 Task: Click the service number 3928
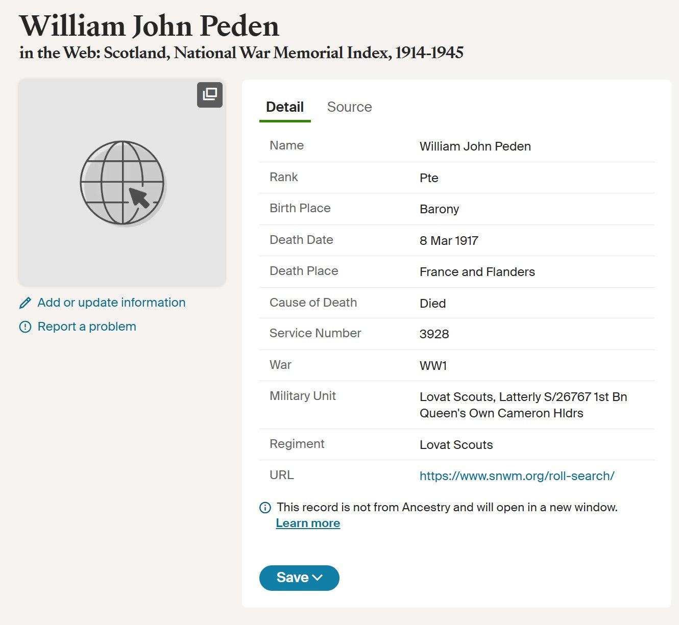point(434,334)
